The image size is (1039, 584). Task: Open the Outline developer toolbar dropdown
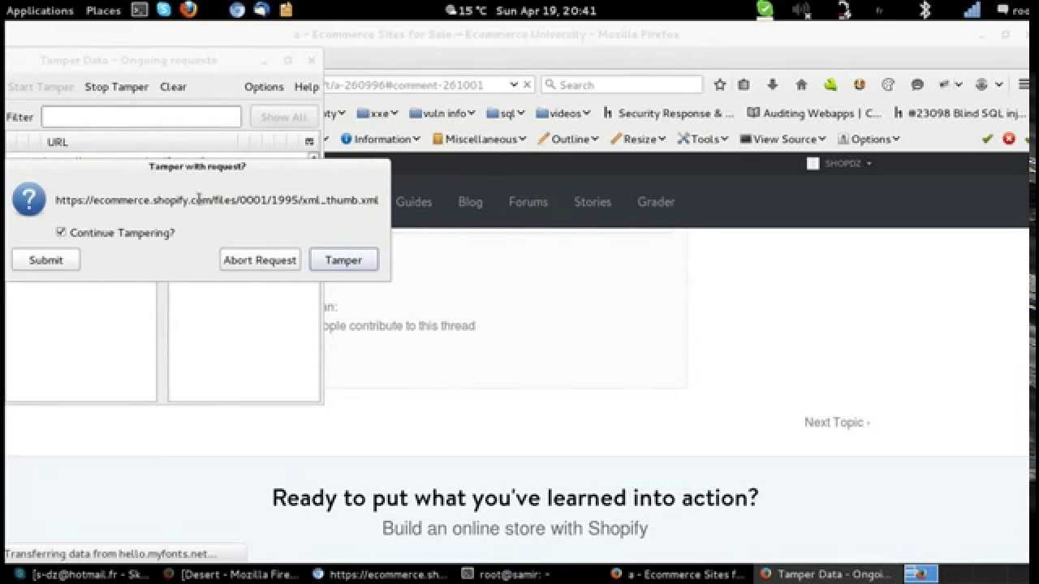pyautogui.click(x=568, y=139)
